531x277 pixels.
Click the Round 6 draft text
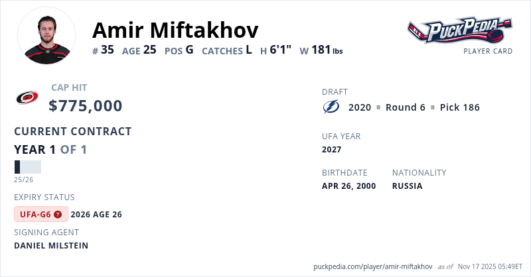pos(405,107)
